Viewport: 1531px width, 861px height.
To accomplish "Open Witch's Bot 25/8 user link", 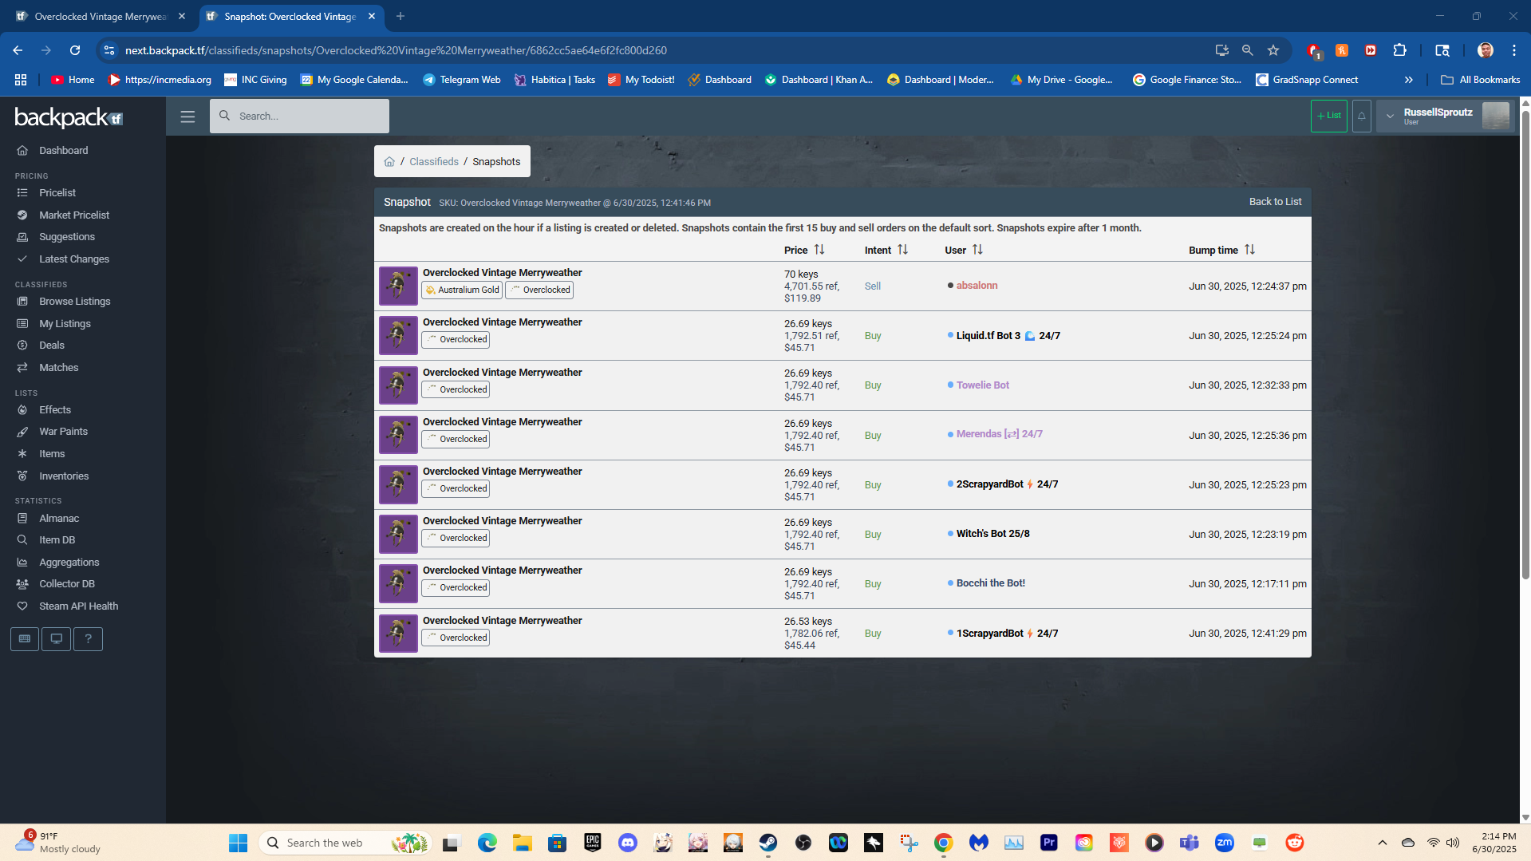I will tap(993, 534).
